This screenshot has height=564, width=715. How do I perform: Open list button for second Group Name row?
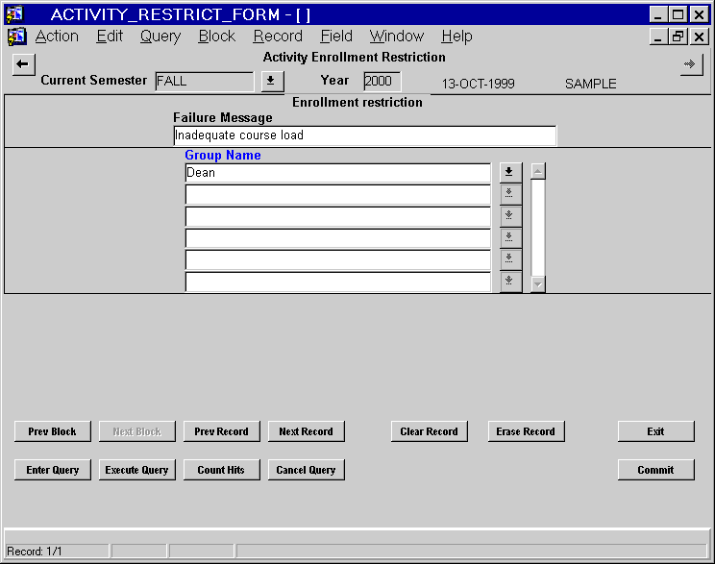510,194
